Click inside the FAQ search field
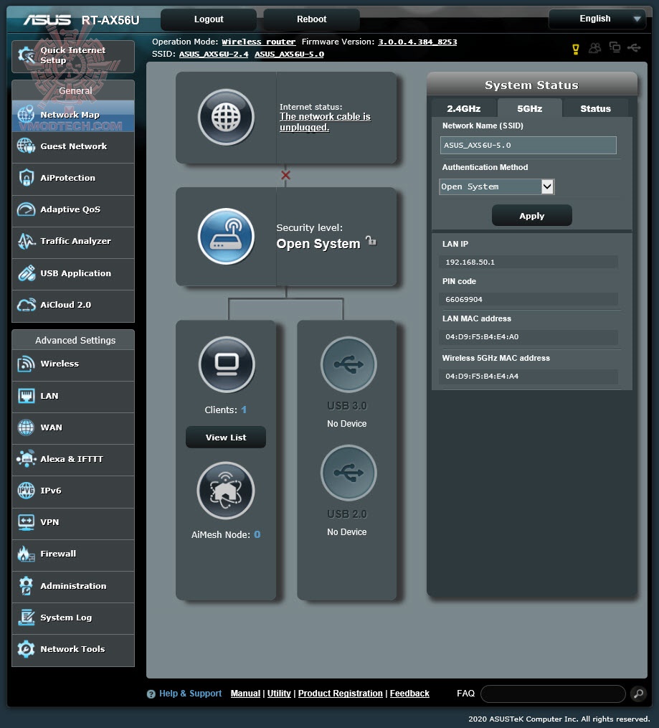This screenshot has width=659, height=728. coord(552,694)
